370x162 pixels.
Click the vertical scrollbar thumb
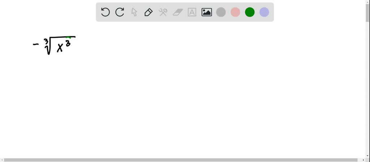367,13
